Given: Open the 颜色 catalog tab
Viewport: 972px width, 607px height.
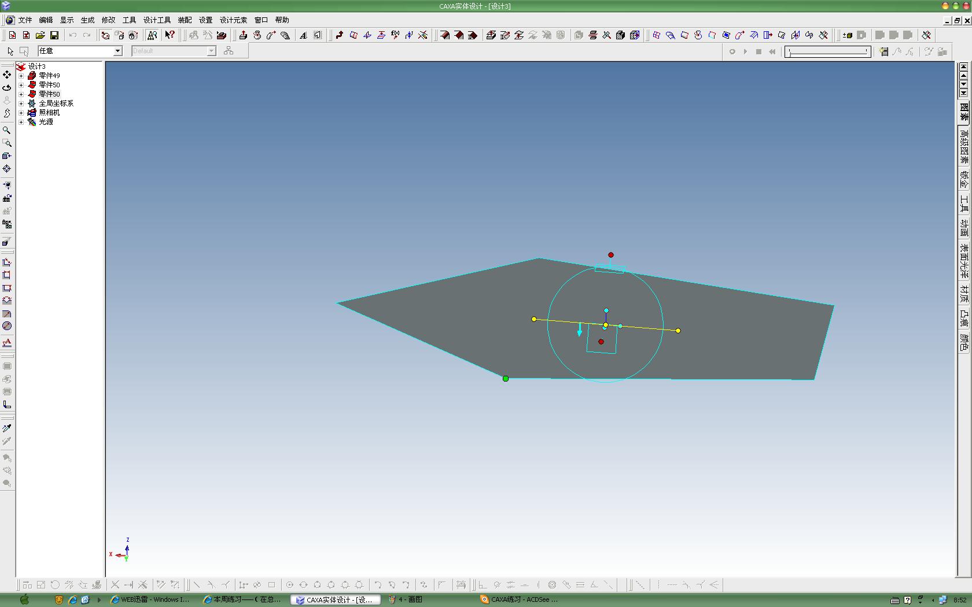Looking at the screenshot, I should pyautogui.click(x=964, y=342).
